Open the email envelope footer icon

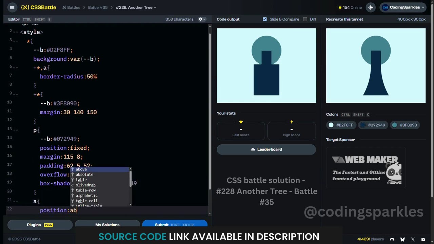click(423, 239)
